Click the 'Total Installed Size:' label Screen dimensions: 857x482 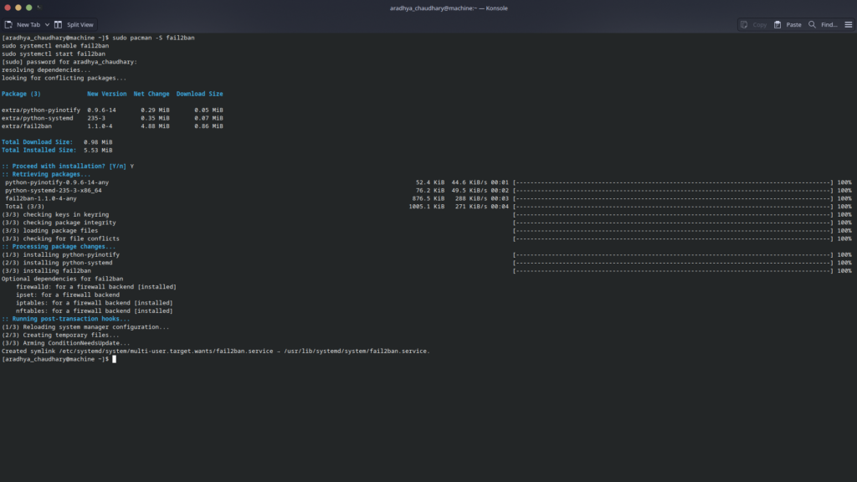38,151
